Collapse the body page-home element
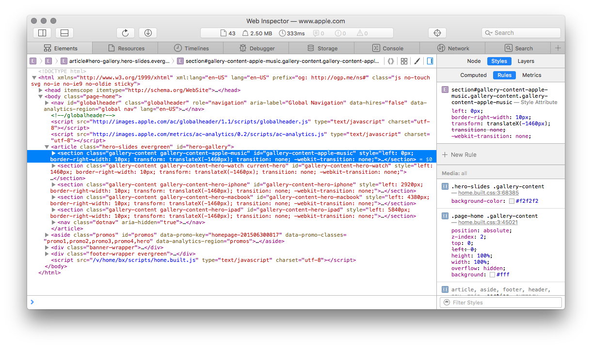This screenshot has height=348, width=592. pos(40,96)
